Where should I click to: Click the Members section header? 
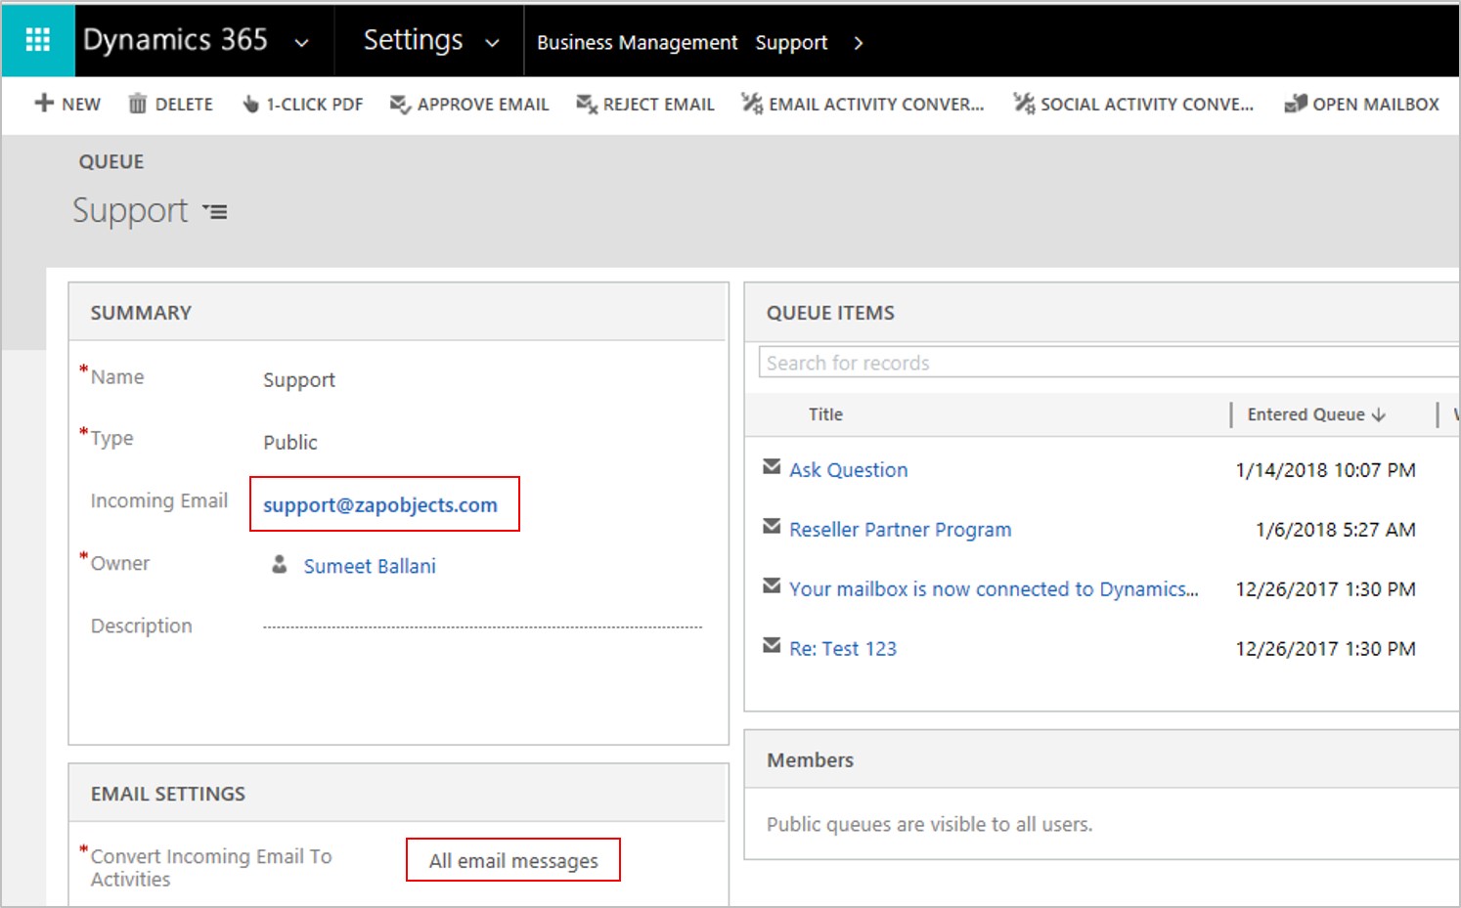(x=810, y=759)
